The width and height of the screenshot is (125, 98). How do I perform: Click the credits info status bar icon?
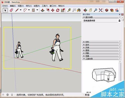tap(7, 95)
